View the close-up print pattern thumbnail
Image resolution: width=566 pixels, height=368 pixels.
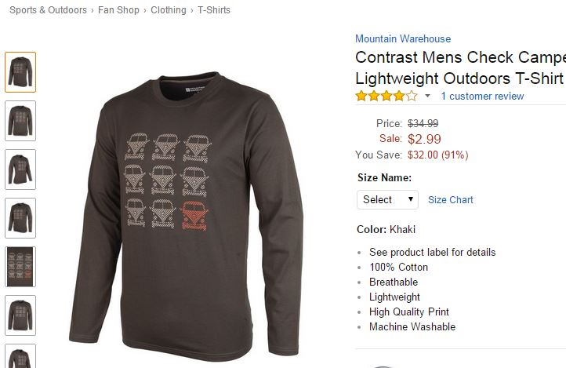pos(20,267)
